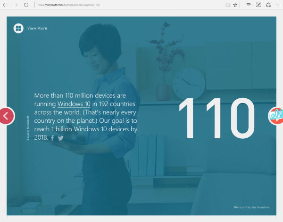The width and height of the screenshot is (283, 222).
Task: Share the fact on Twitter
Action: tap(60, 138)
